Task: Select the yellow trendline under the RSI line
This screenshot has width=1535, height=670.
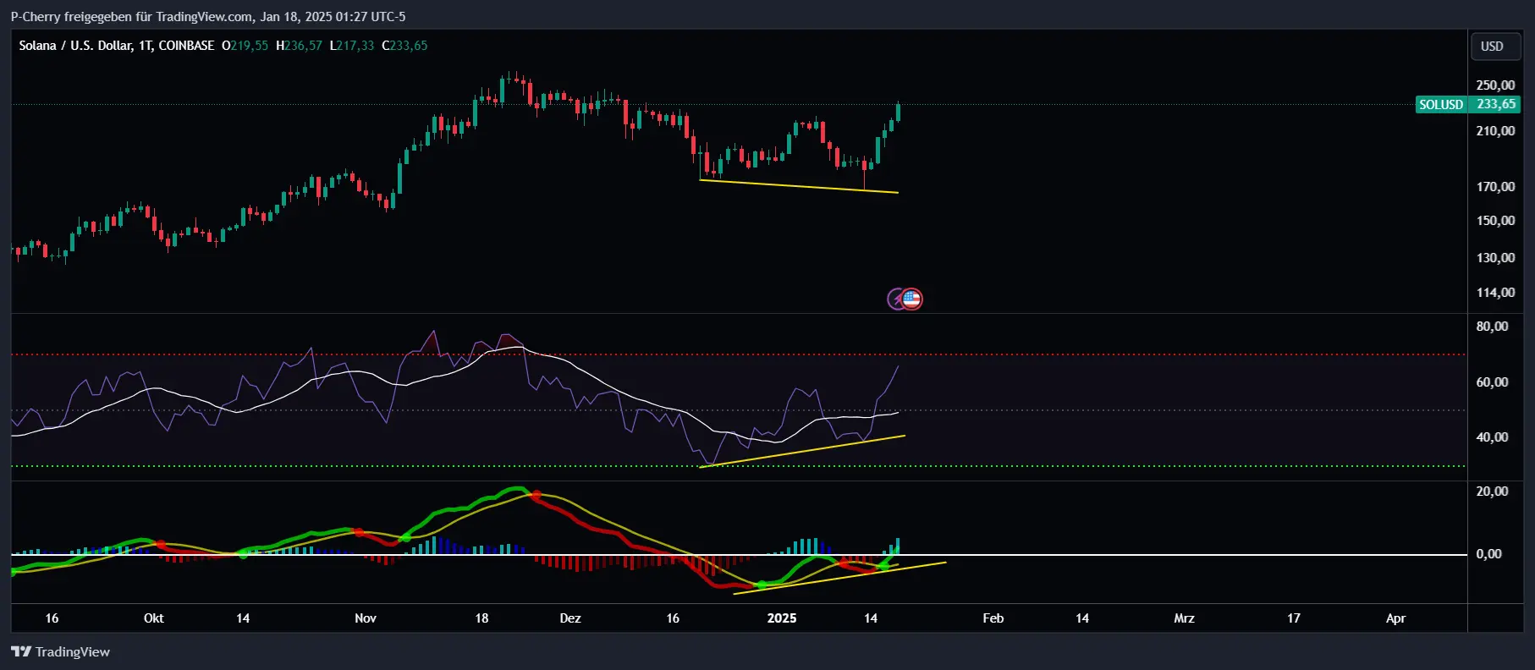Action: pos(802,452)
